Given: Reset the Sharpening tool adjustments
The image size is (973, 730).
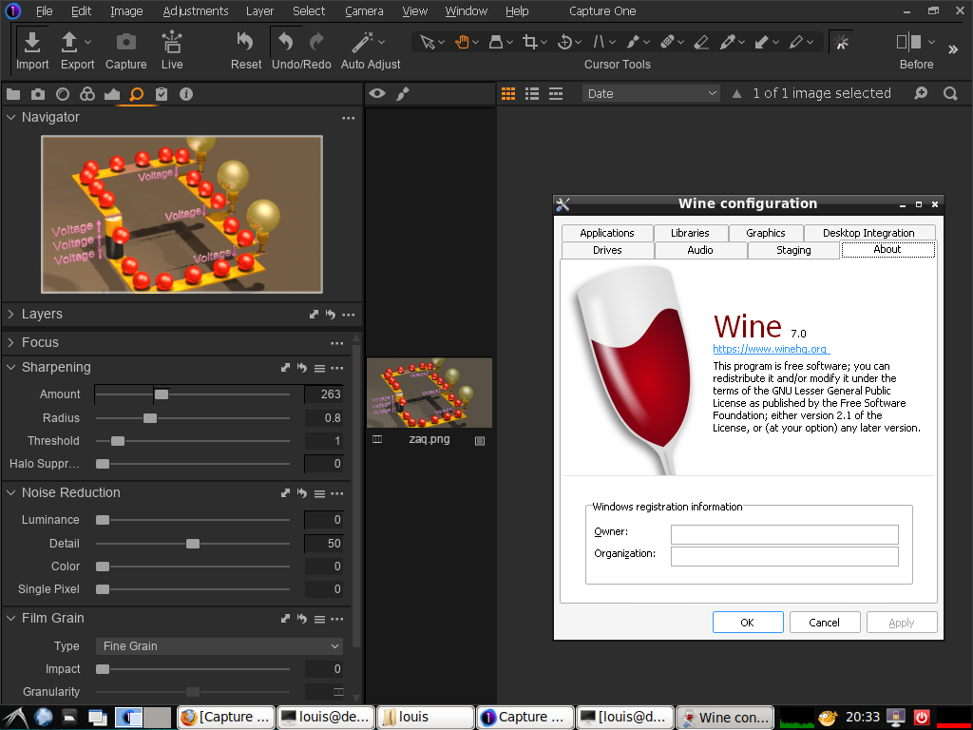Looking at the screenshot, I should coord(302,368).
